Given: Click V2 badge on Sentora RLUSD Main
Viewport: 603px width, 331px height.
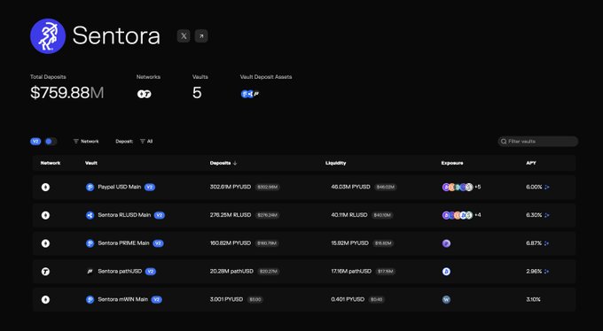Looking at the screenshot, I should click(x=160, y=215).
